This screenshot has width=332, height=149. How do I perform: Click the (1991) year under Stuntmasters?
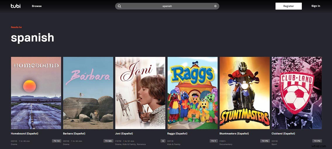(222, 141)
